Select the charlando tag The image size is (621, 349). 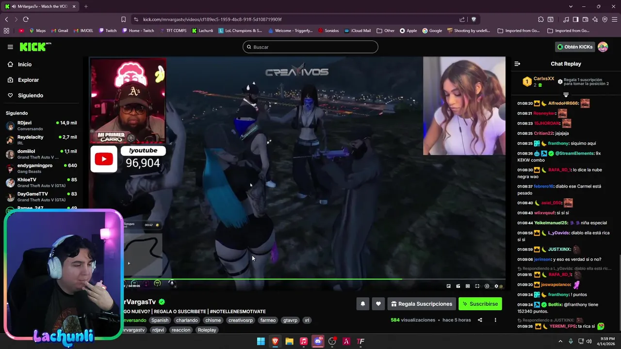[187, 320]
